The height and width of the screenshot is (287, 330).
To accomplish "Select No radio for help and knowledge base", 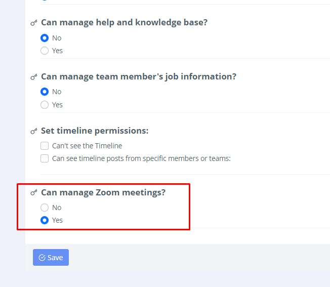I will click(45, 38).
